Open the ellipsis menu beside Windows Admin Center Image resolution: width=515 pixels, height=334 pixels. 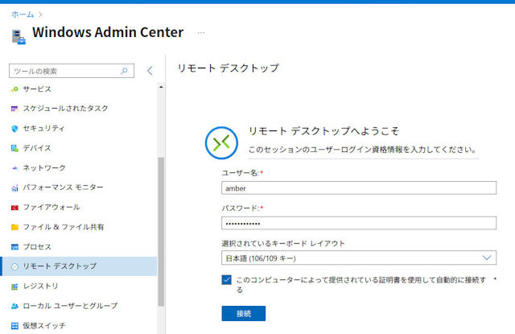coord(201,32)
